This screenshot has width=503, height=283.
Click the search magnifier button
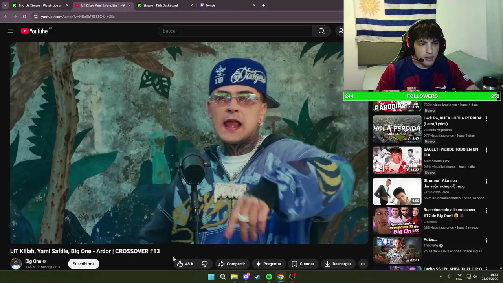pyautogui.click(x=321, y=31)
